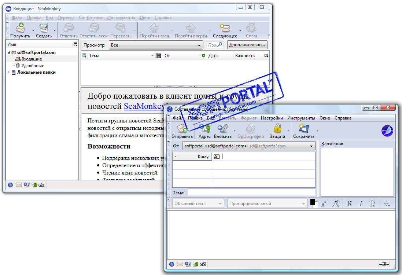This screenshot has height=275, width=402.
Task: Click the mail envelope icon in compose window status bar
Action: [x=180, y=264]
